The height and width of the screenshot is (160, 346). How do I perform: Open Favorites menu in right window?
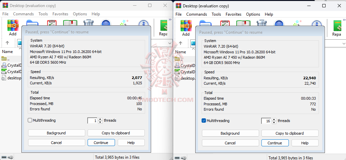(233, 14)
